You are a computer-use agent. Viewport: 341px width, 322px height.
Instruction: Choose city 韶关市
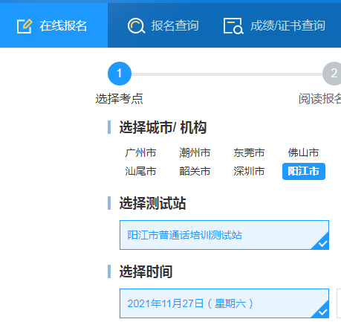pos(195,171)
